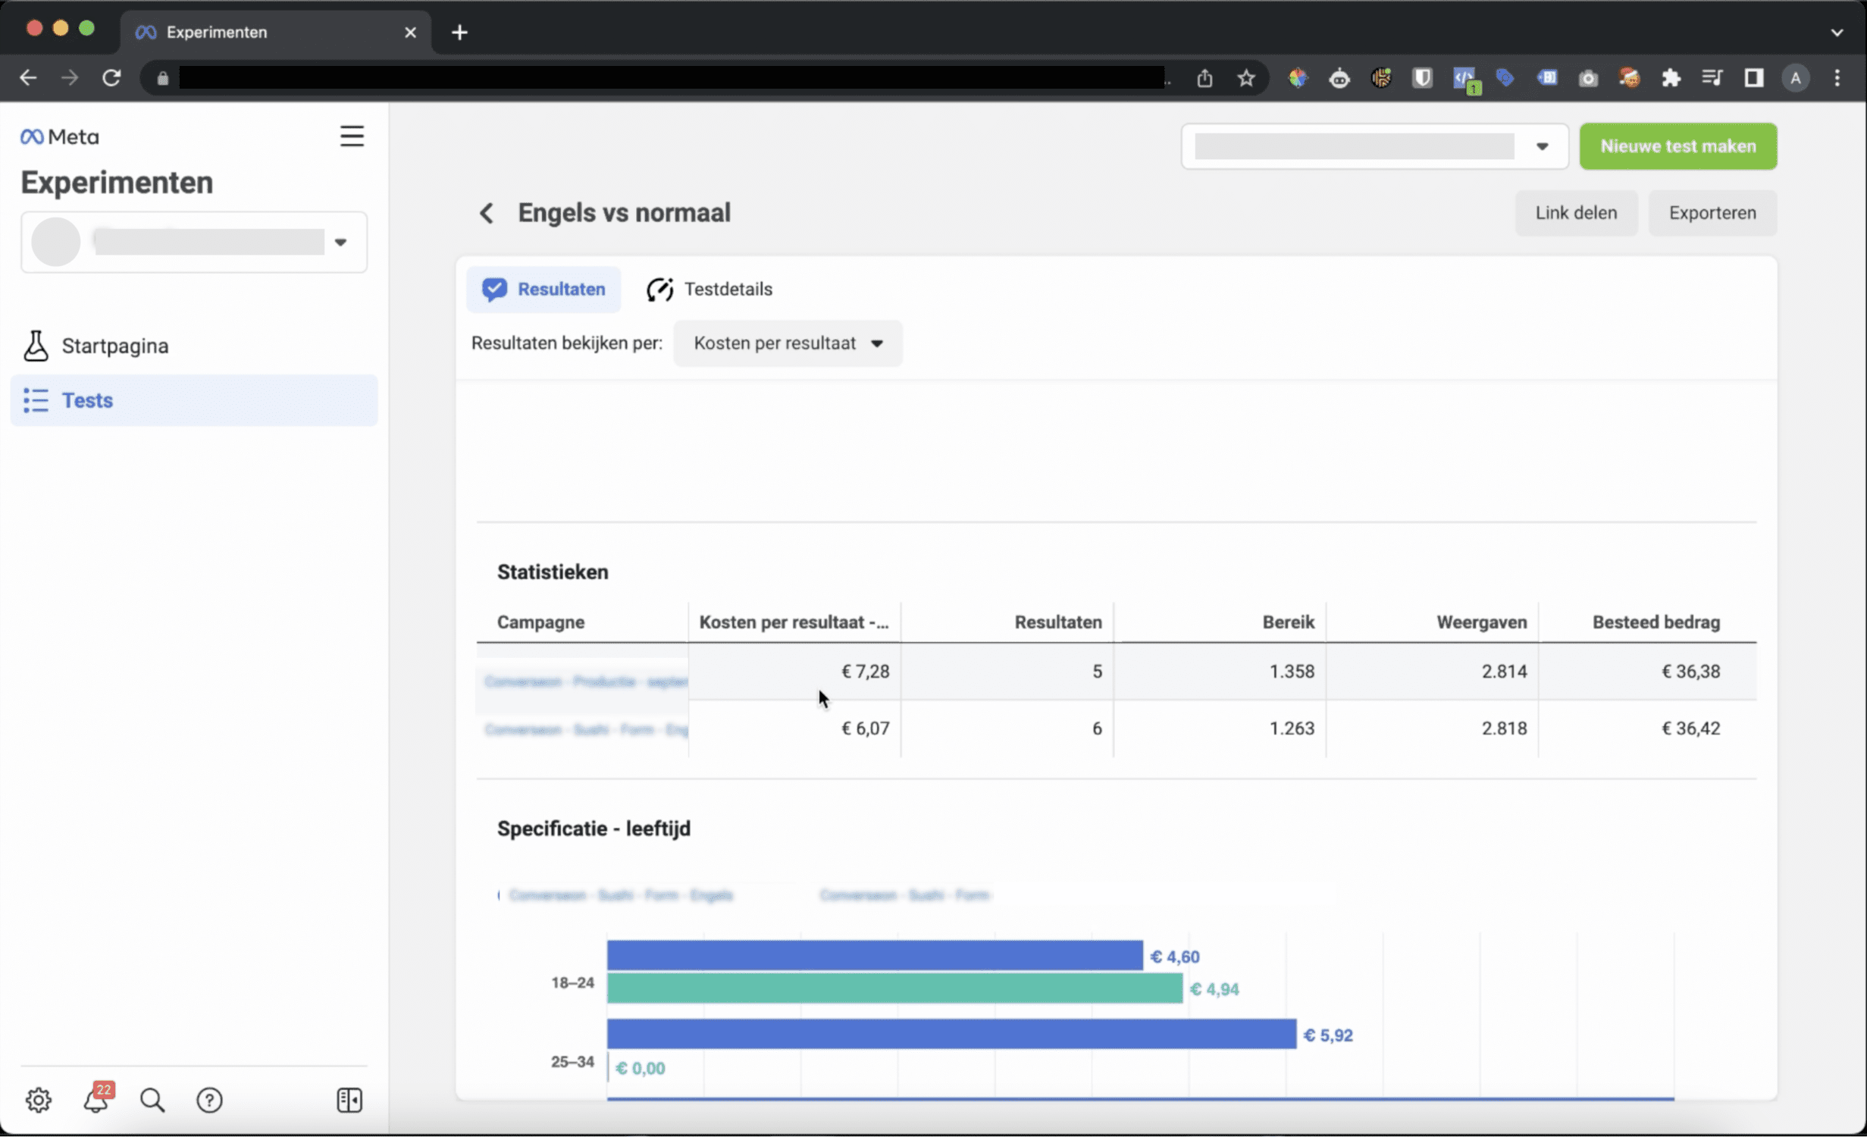This screenshot has height=1137, width=1867.
Task: Click the lock site info icon
Action: (x=162, y=78)
